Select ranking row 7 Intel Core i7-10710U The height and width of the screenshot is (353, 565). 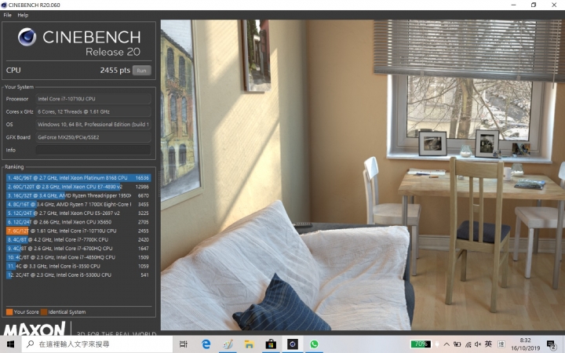(78, 231)
